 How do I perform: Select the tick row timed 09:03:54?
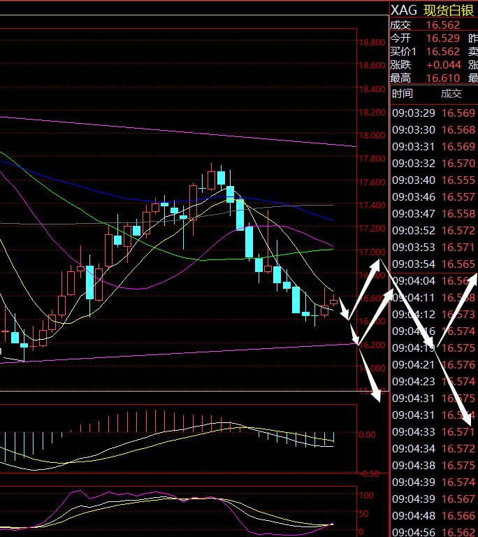coord(434,264)
